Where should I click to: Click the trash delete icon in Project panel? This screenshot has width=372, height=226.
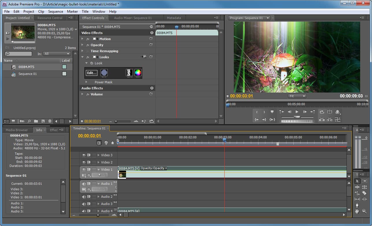pos(50,121)
